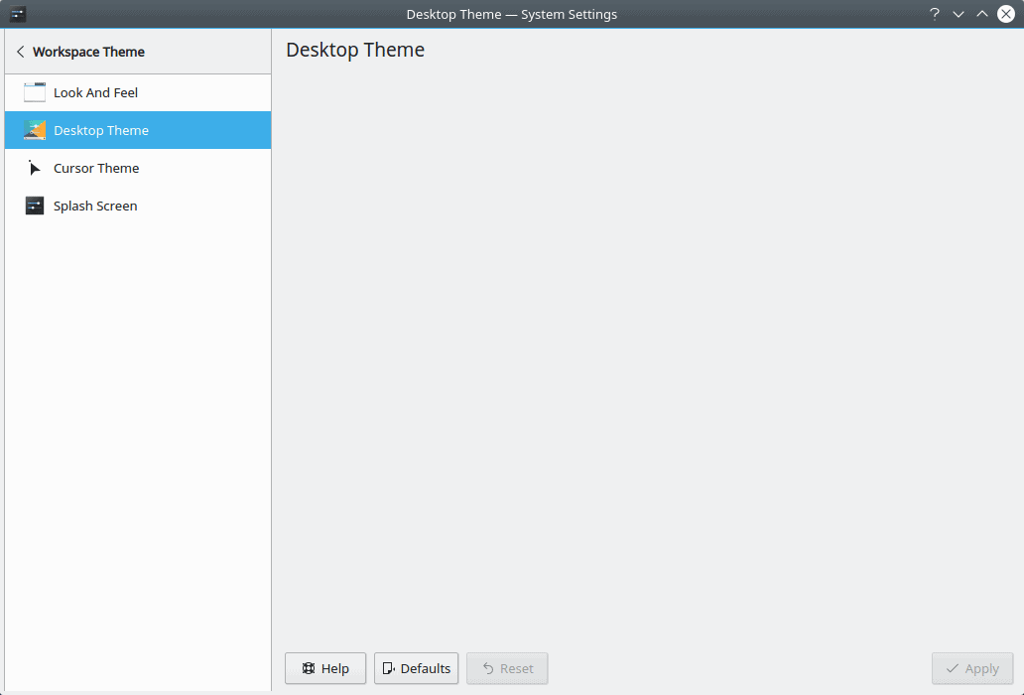Screen dimensions: 1024x695
Task: Click the Reset button
Action: click(507, 668)
